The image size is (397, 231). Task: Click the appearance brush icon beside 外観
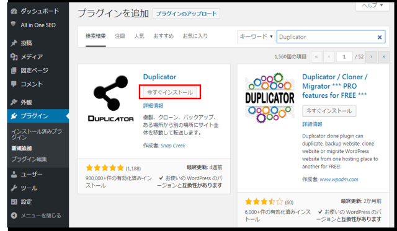(x=14, y=102)
